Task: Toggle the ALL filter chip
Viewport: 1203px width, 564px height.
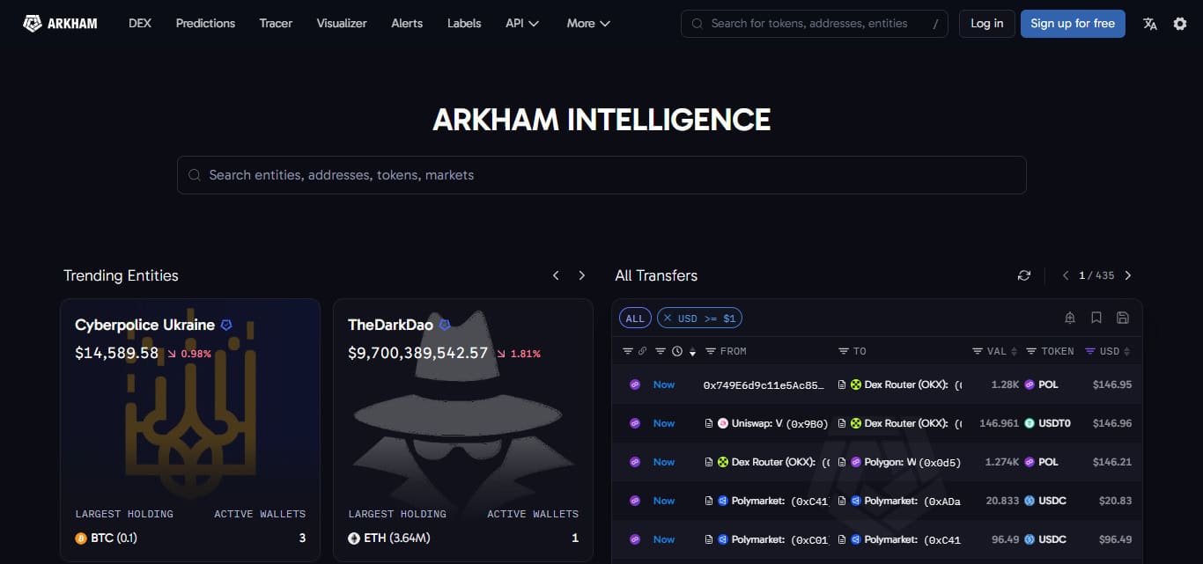Action: pyautogui.click(x=635, y=318)
